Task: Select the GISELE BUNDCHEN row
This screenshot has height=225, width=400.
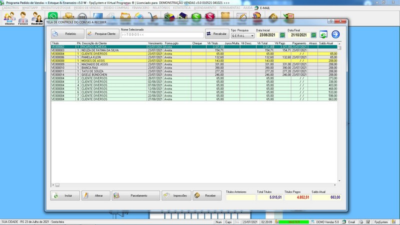Action: (194, 74)
